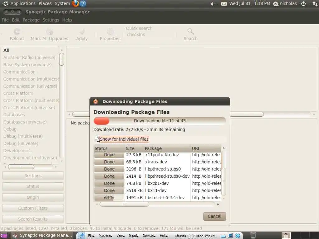This screenshot has width=319, height=239.
Task: Click the Quick search input field
Action: (x=150, y=35)
